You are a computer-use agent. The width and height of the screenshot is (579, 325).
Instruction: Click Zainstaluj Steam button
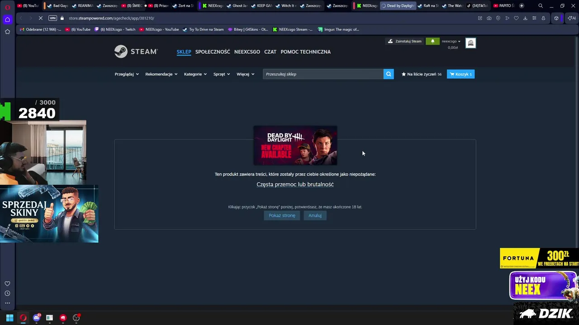click(405, 41)
